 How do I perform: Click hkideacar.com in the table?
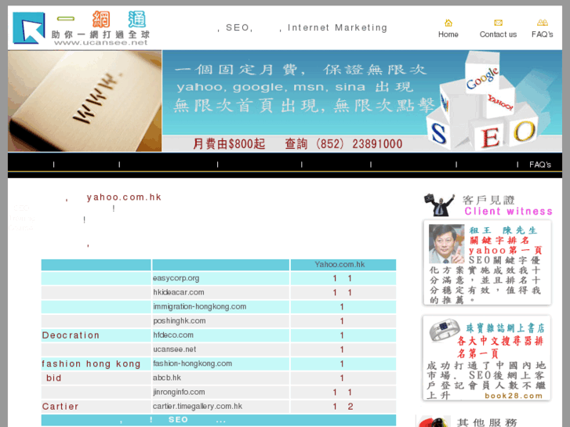[179, 292]
